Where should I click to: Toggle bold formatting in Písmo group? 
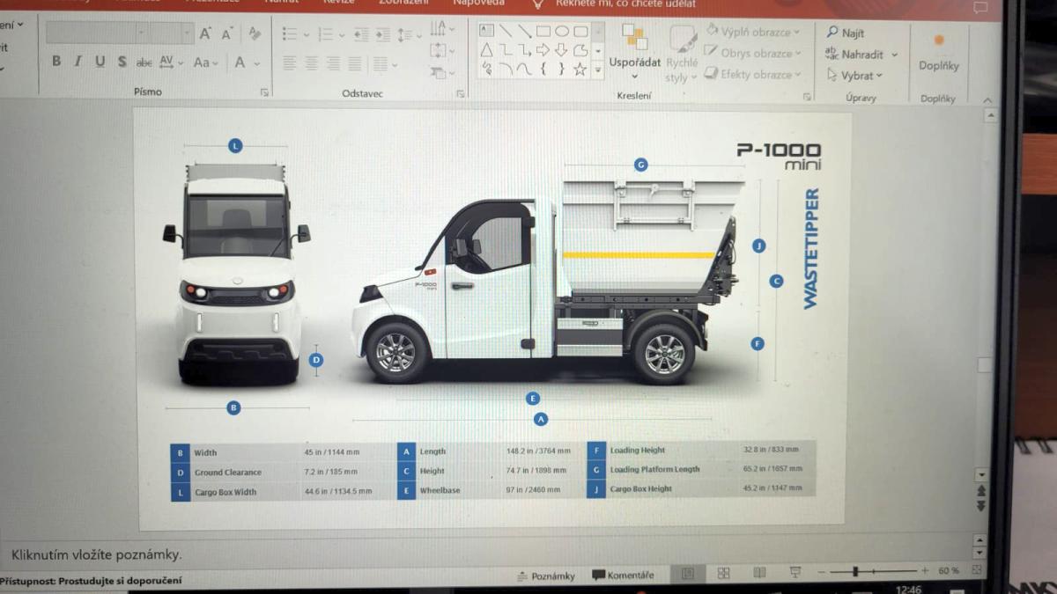coord(56,62)
